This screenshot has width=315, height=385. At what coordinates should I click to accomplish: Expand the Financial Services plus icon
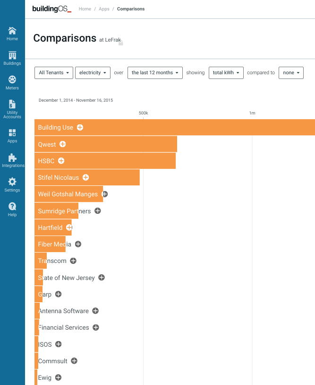click(96, 328)
